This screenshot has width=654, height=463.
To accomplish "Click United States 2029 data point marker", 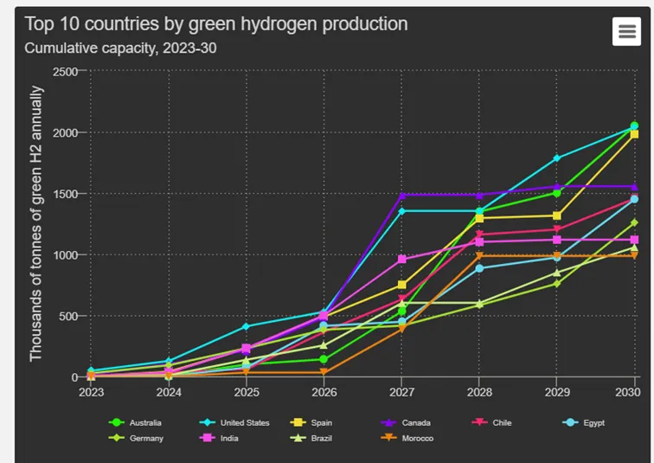I will point(557,158).
